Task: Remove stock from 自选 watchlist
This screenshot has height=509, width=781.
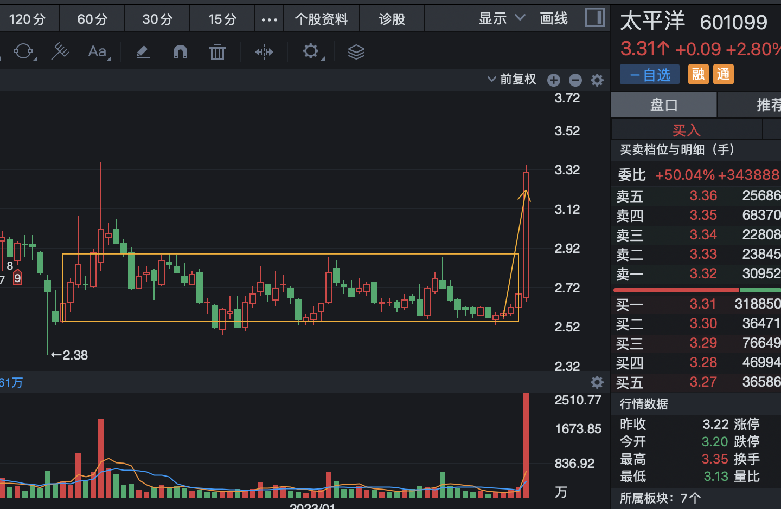Action: (x=650, y=75)
